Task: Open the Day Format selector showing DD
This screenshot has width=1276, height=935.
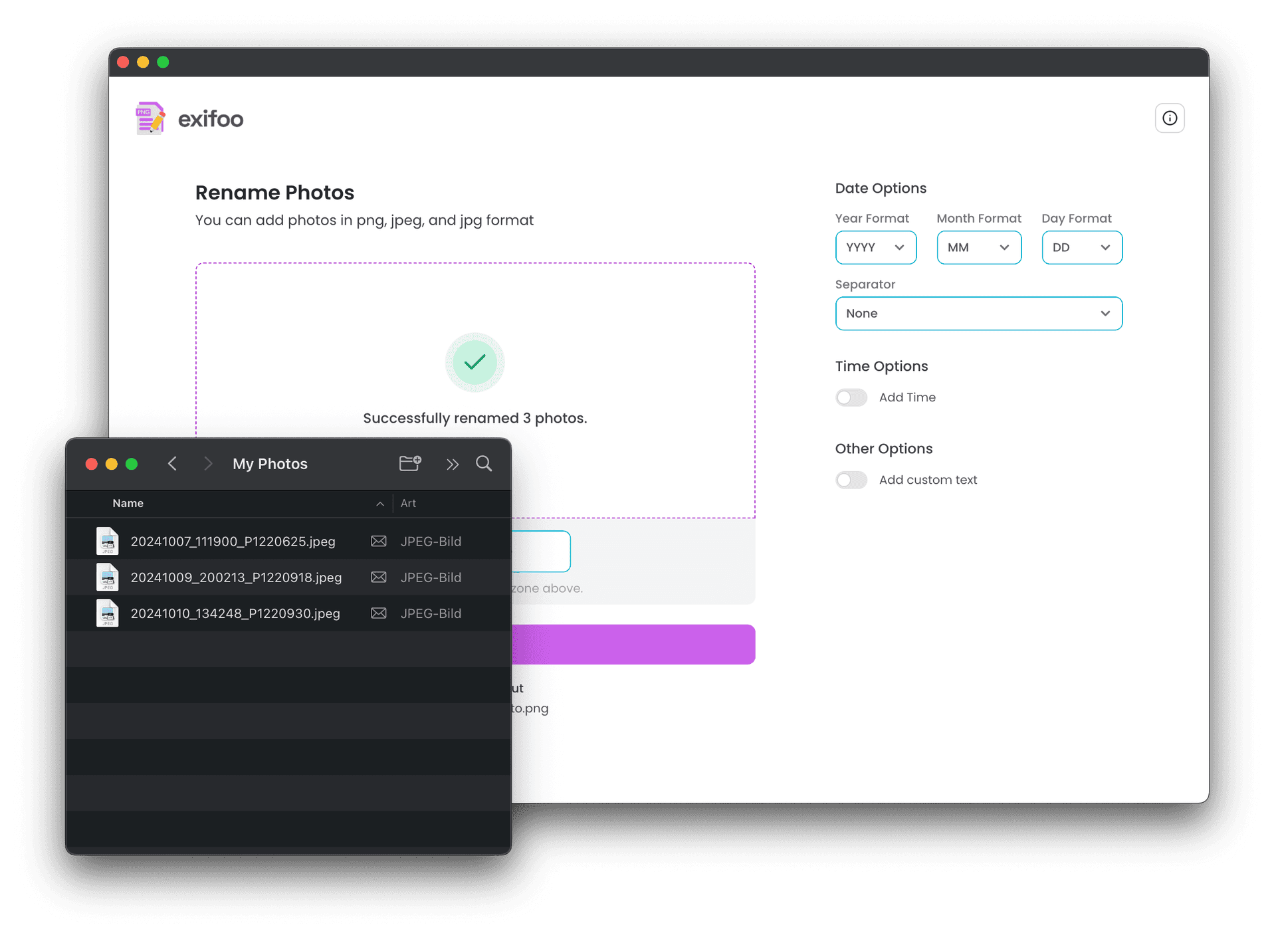Action: (1082, 247)
